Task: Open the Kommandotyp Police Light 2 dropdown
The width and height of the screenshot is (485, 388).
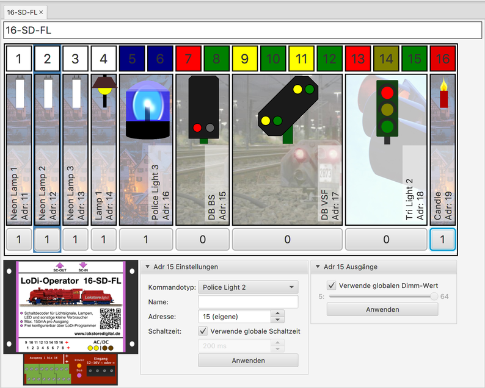Action: point(248,287)
